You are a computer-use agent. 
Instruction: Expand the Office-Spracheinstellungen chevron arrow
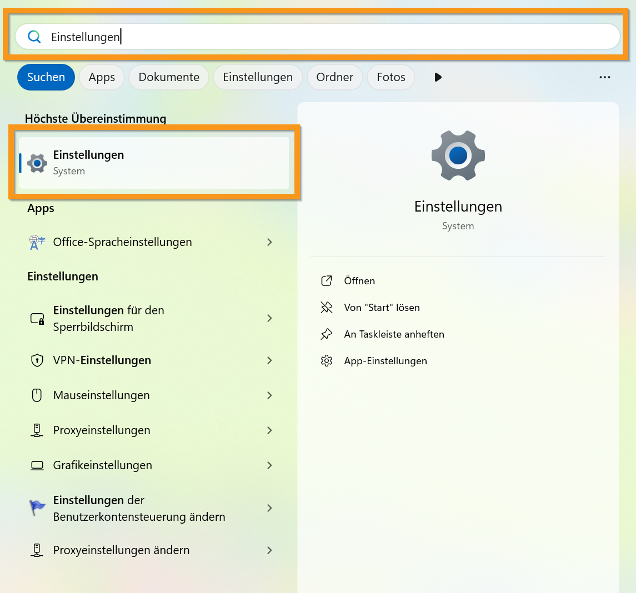[x=269, y=242]
